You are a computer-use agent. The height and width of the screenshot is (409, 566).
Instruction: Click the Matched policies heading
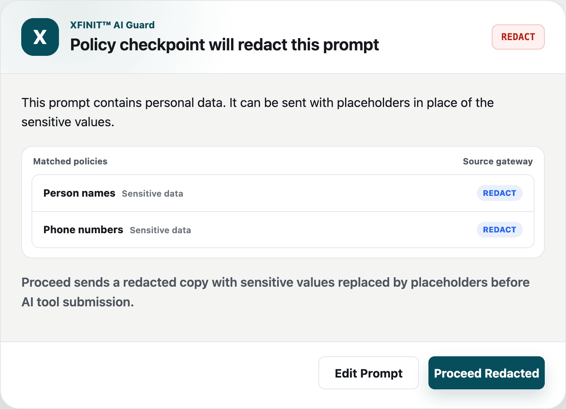(x=70, y=161)
